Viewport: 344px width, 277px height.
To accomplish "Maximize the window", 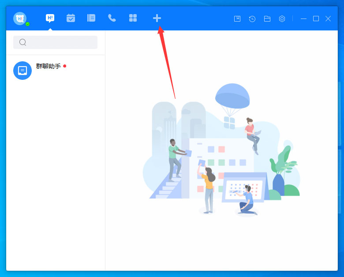I will [316, 19].
